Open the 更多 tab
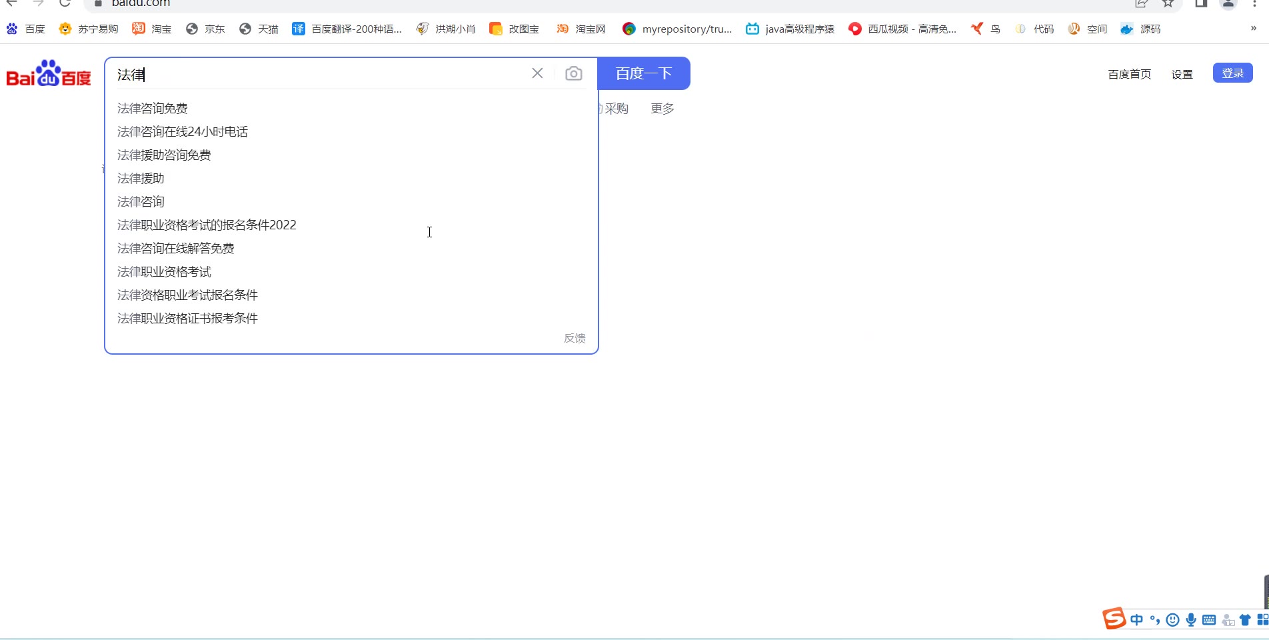1269x640 pixels. tap(662, 108)
